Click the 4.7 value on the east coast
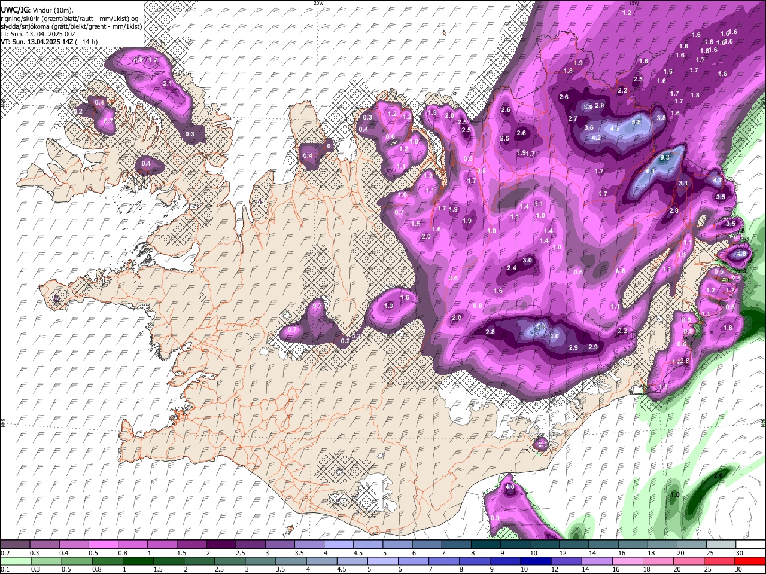The width and height of the screenshot is (766, 574). pos(717,180)
